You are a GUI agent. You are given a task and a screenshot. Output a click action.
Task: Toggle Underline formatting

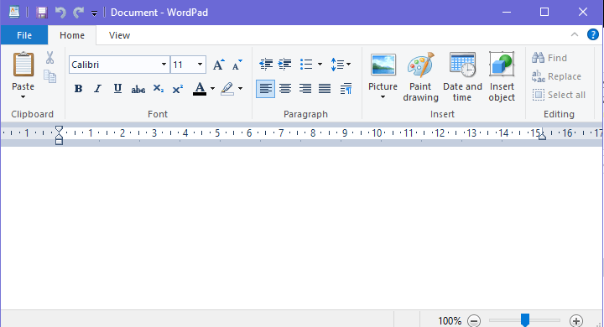tap(117, 89)
